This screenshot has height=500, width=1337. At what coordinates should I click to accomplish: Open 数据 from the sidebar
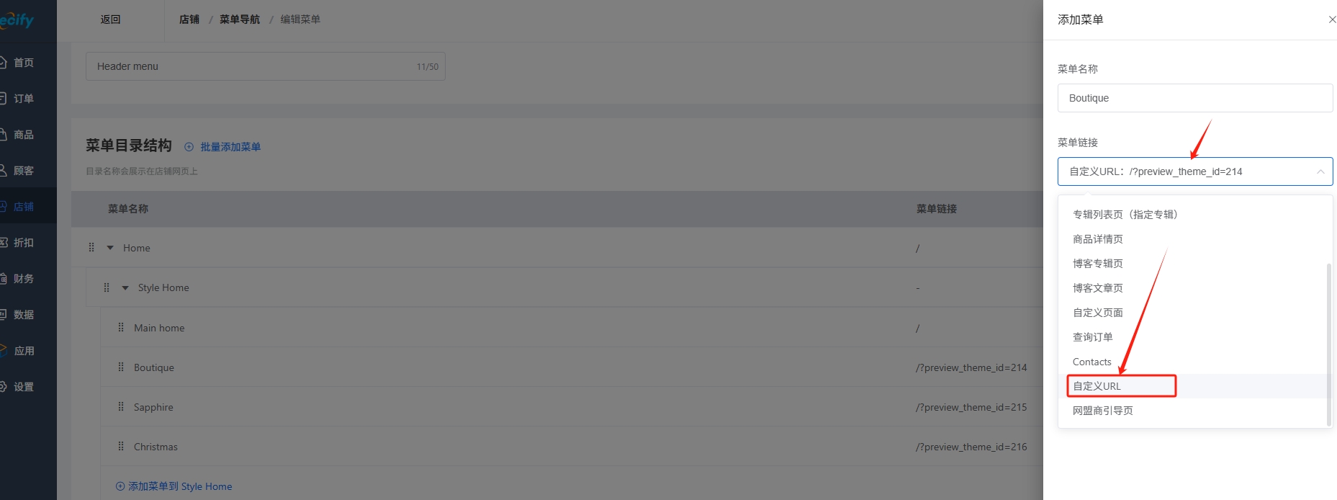[23, 315]
